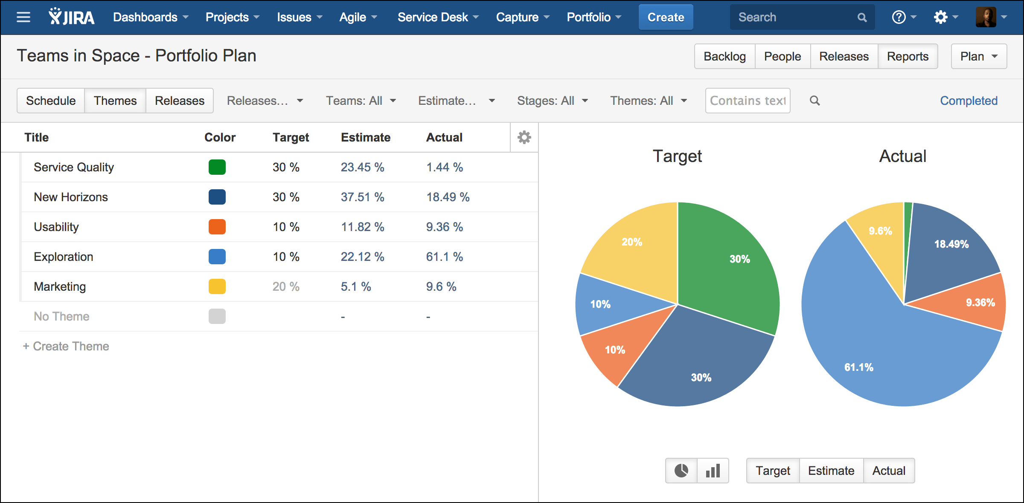Enable the Estimate chart view
Viewport: 1024px width, 503px height.
tap(831, 471)
